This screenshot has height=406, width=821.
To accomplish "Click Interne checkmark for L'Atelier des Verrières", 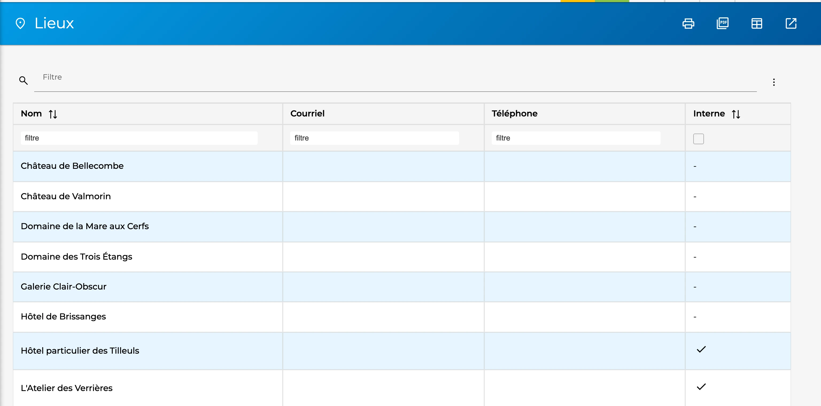I will (701, 387).
